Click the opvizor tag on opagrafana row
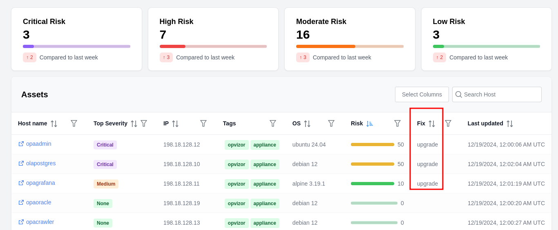 (x=237, y=184)
